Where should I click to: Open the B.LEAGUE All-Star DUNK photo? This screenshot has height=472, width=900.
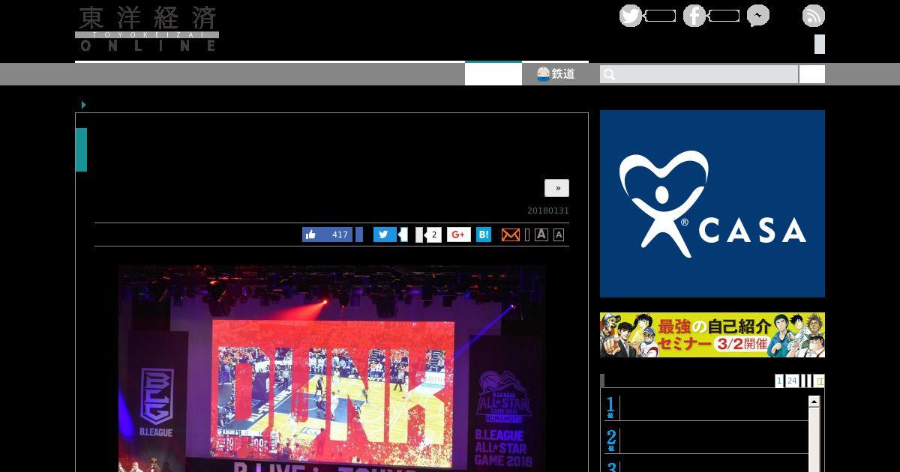pyautogui.click(x=331, y=369)
